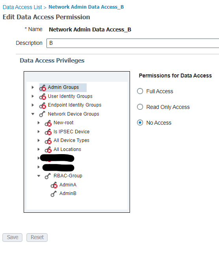Viewport: 219px width, 256px height.
Task: Click the Save button
Action: point(13,238)
